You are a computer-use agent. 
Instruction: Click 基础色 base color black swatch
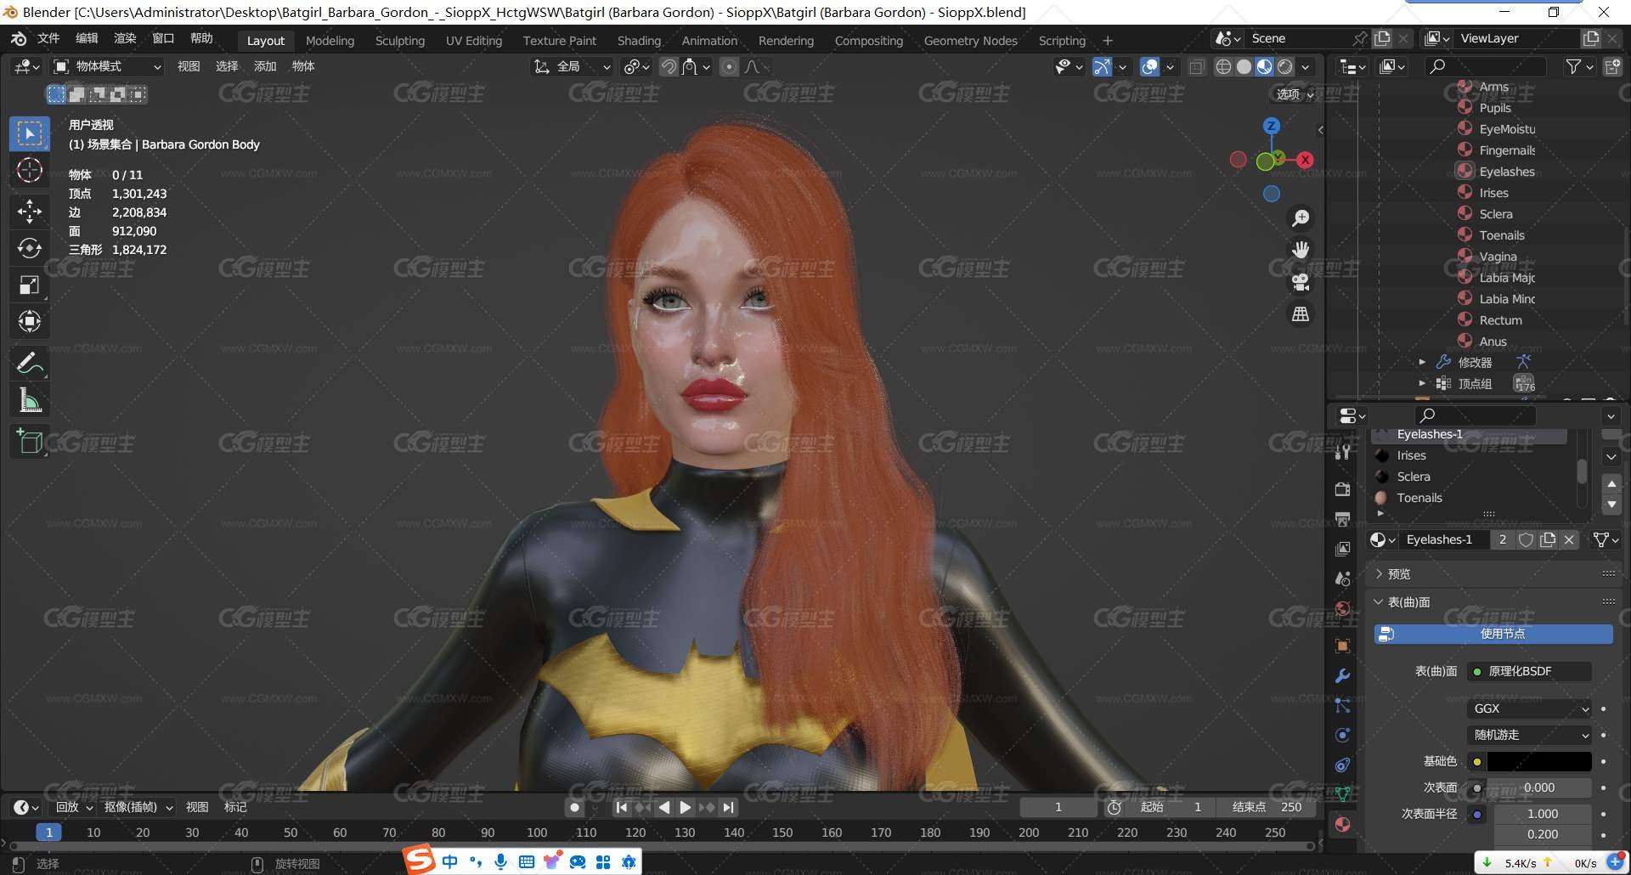pos(1539,761)
